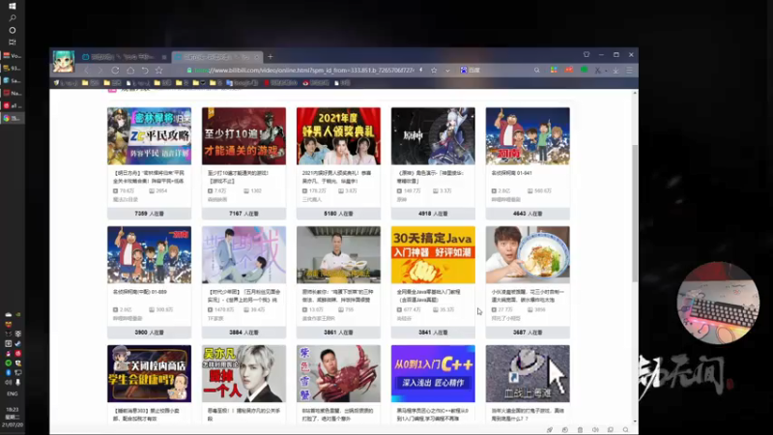Close the first browser tab
Screen dimensions: 773x435
click(163, 57)
